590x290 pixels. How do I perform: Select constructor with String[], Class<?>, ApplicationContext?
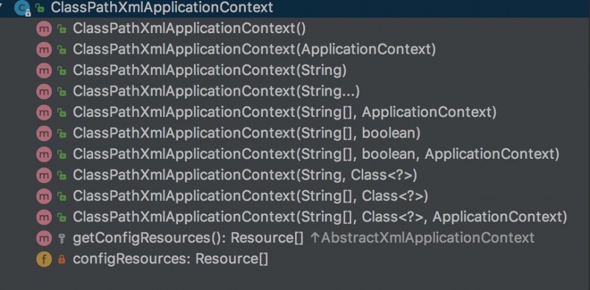(x=320, y=217)
